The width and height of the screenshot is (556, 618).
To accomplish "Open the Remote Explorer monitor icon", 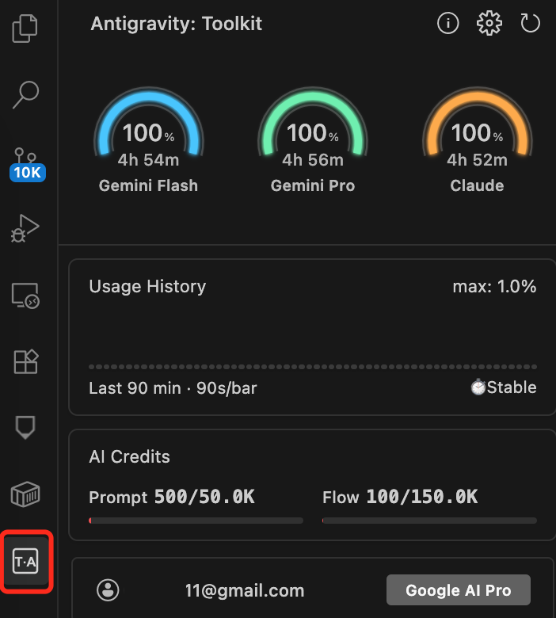I will [x=25, y=296].
